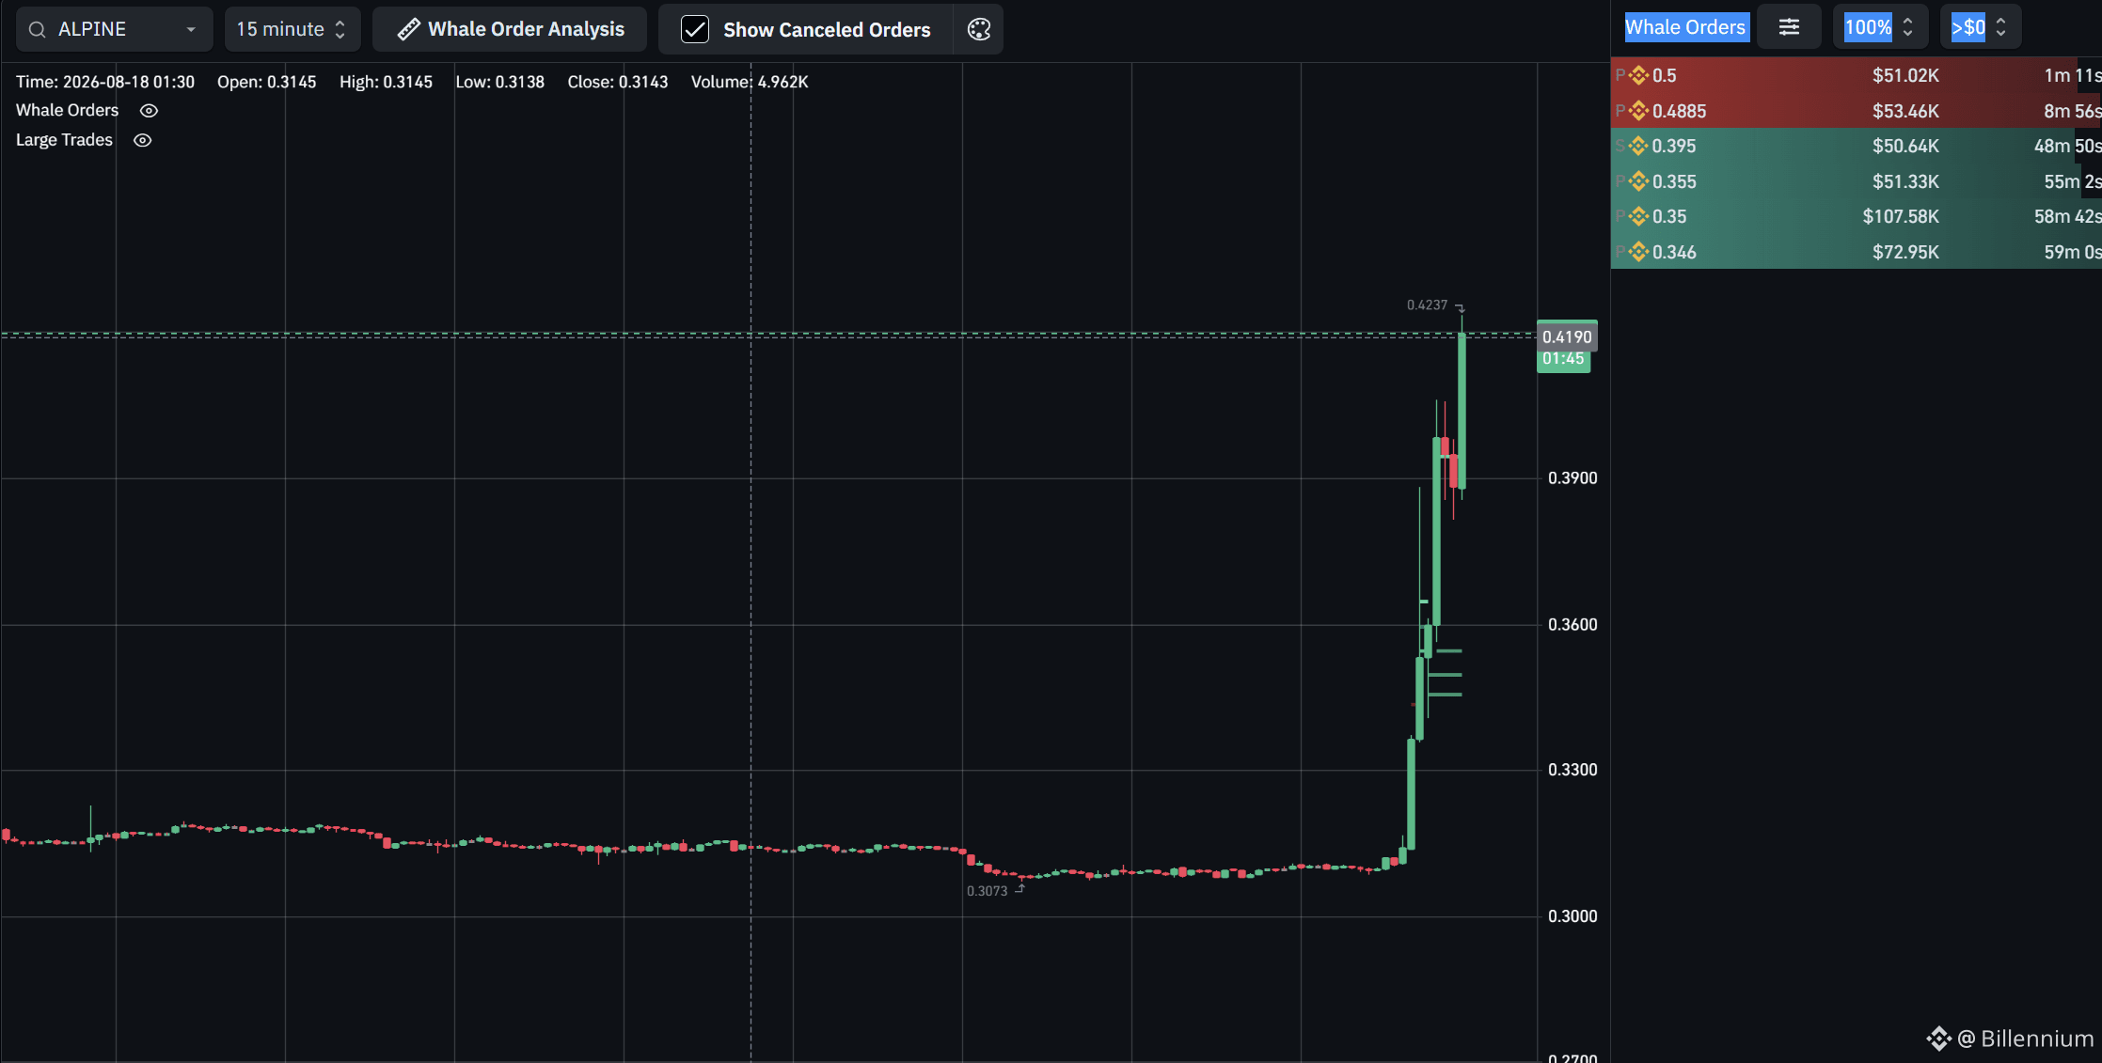Image resolution: width=2102 pixels, height=1063 pixels.
Task: Click Binance icon on 0.346 order
Action: [x=1638, y=252]
